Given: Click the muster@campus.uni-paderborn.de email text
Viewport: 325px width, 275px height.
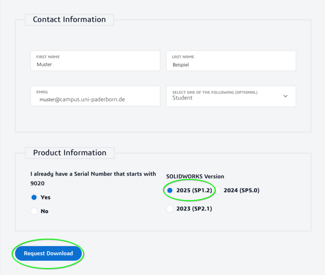Looking at the screenshot, I should (x=82, y=99).
